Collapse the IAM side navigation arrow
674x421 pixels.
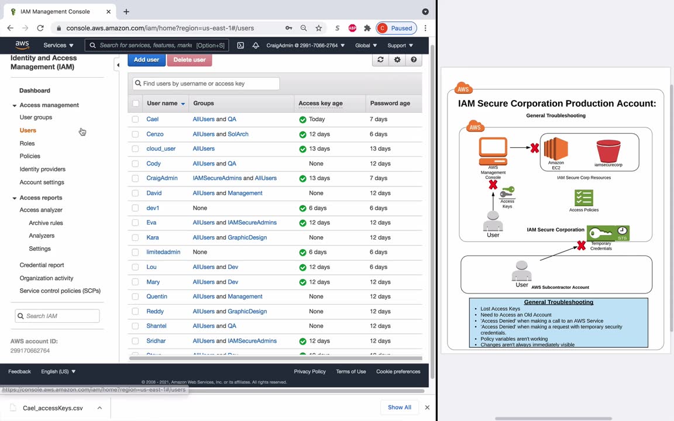coord(118,65)
